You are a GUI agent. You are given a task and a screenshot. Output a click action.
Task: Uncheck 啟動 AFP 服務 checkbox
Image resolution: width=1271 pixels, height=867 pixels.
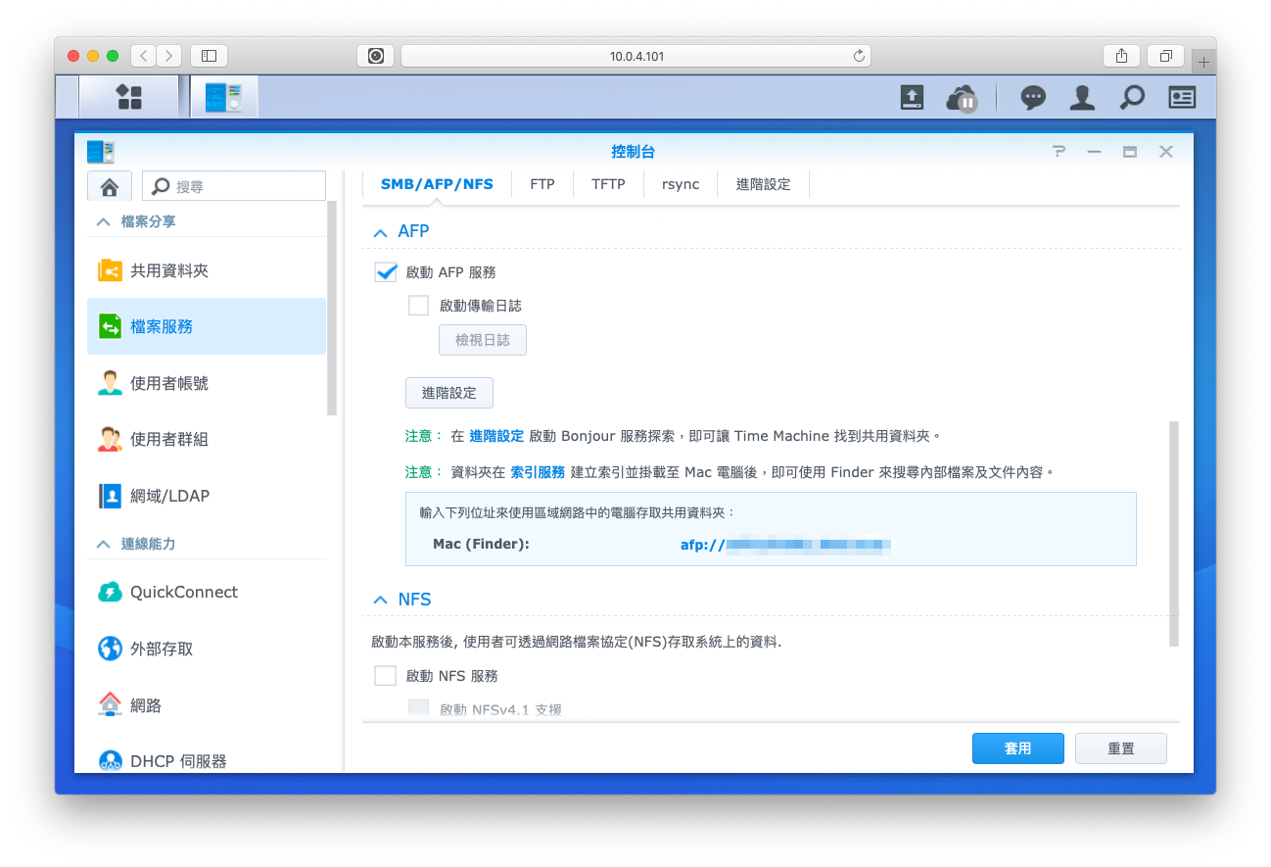[387, 272]
